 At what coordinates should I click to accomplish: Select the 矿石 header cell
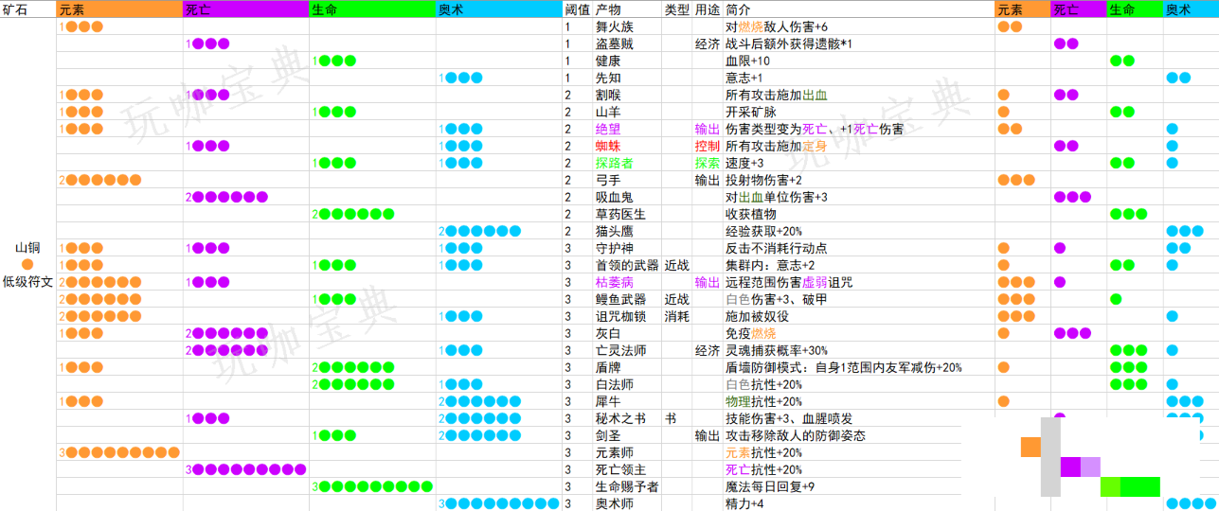click(x=15, y=9)
